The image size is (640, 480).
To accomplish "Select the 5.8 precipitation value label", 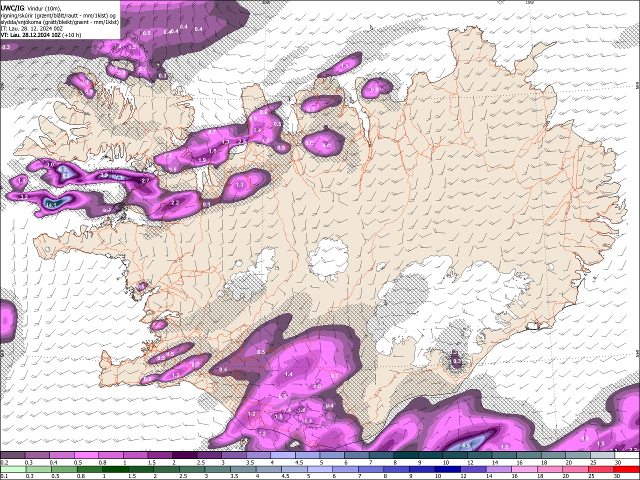I will point(65,176).
